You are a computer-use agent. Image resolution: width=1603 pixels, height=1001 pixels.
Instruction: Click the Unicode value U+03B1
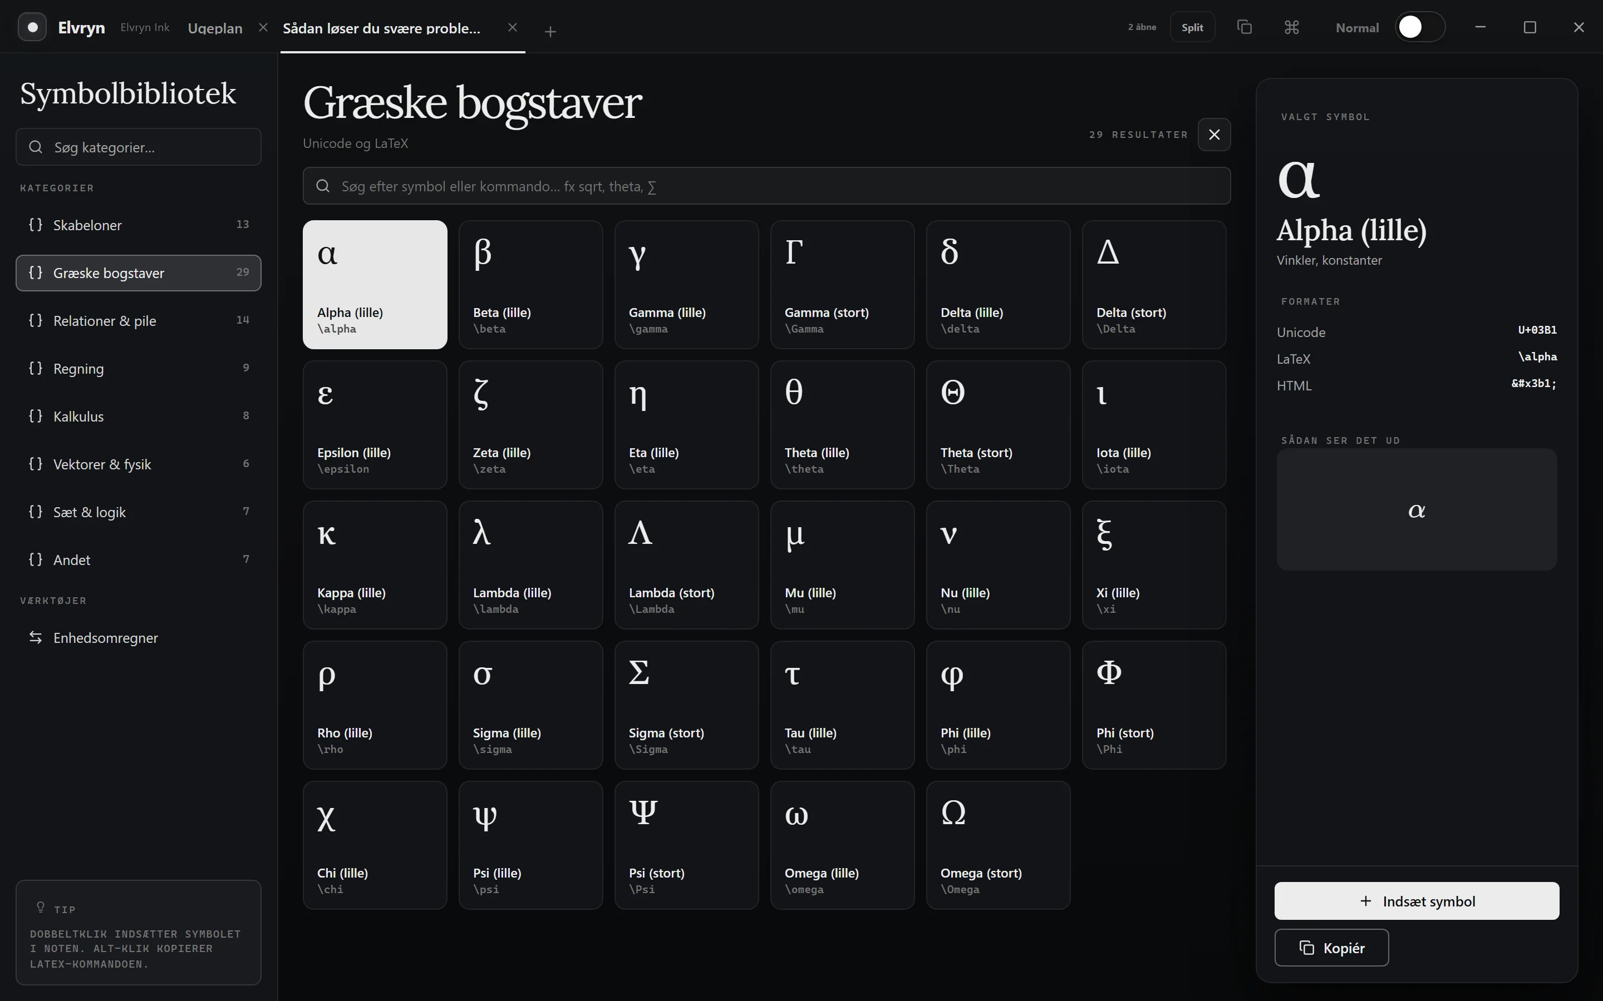[1537, 330]
